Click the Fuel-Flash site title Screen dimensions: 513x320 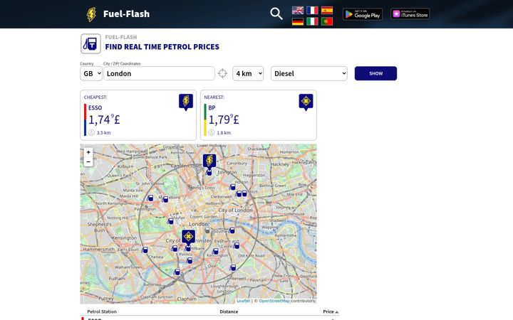(126, 14)
